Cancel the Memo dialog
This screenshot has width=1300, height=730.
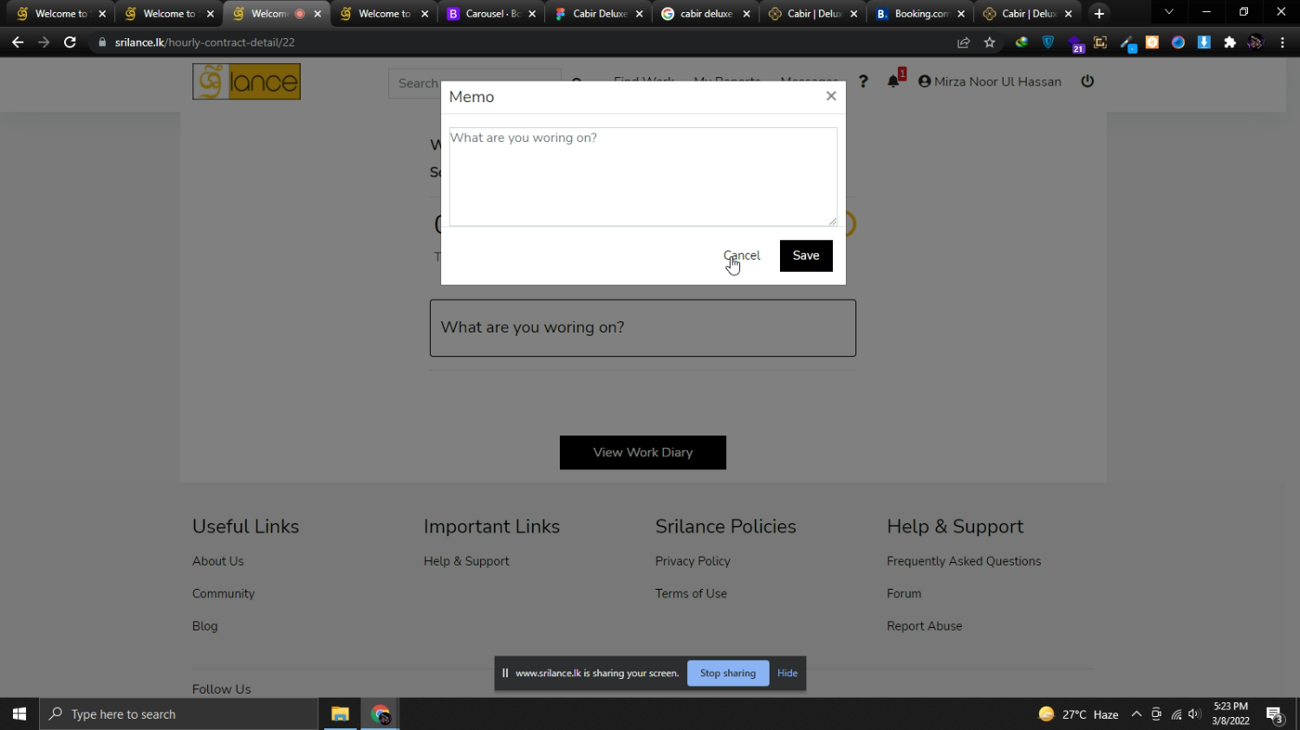point(742,255)
